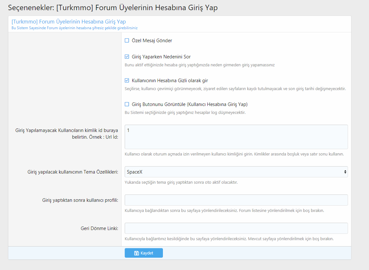Select hint Bu Sistemi seçtiğinizde giriş yaptığınız
This screenshot has height=270, width=369.
click(185, 113)
